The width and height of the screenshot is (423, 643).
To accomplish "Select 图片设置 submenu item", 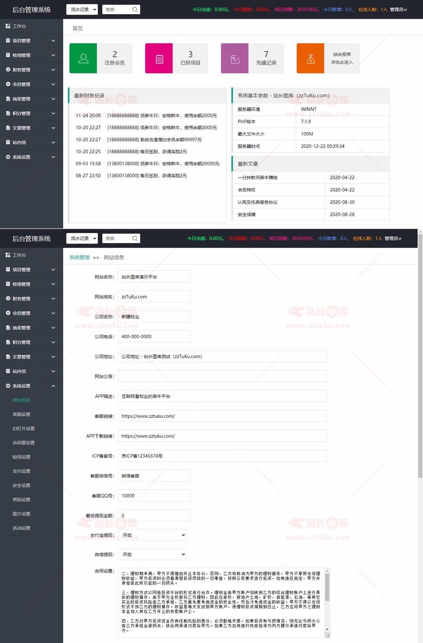I will click(21, 514).
